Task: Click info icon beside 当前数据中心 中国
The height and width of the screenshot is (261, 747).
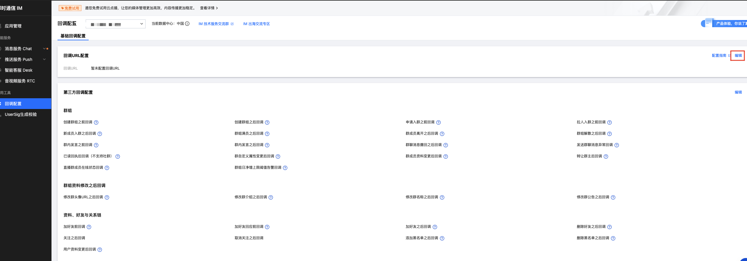Action: pyautogui.click(x=187, y=24)
